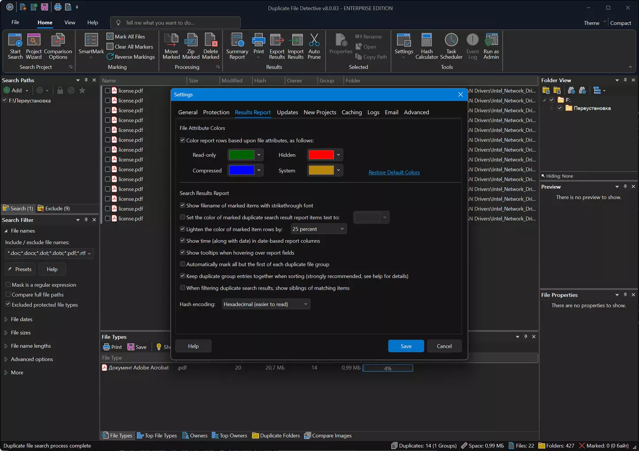Image resolution: width=639 pixels, height=451 pixels.
Task: Click the Help button in Search Filter
Action: point(52,269)
